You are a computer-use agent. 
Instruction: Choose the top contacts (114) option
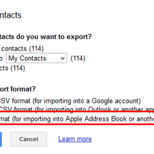[22, 49]
